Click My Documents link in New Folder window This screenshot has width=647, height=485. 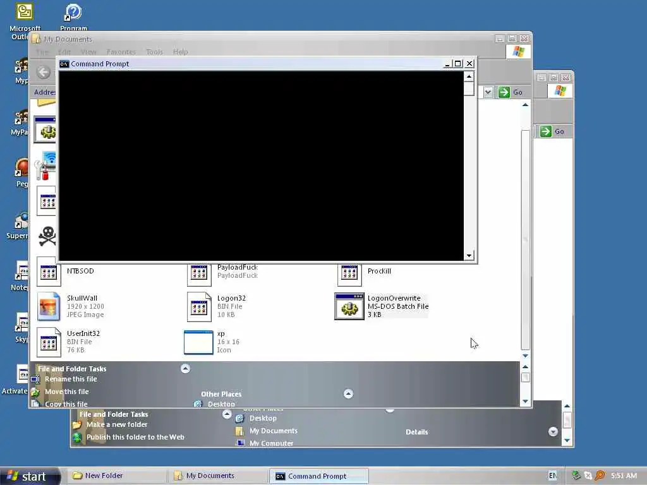(273, 431)
